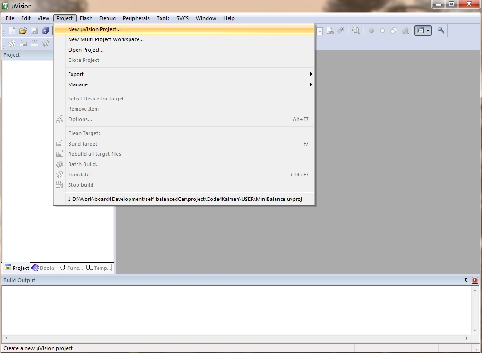482x353 pixels.
Task: Click the Batch Build toolbar icon
Action: [x=46, y=43]
